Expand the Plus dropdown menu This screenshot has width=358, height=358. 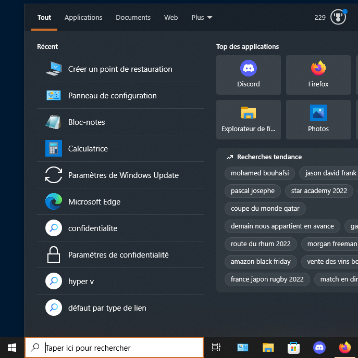click(x=202, y=18)
